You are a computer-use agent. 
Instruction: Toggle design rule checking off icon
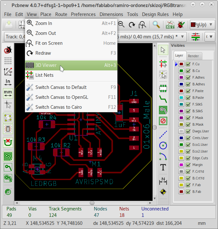8,50
